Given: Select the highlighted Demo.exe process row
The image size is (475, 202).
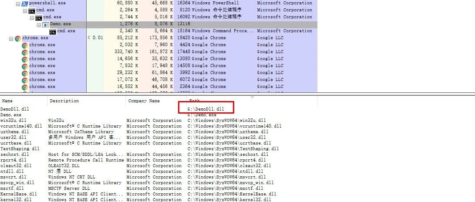Looking at the screenshot, I should pos(158,24).
